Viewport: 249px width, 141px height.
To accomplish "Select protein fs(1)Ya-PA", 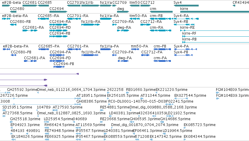I will tap(109, 47).
